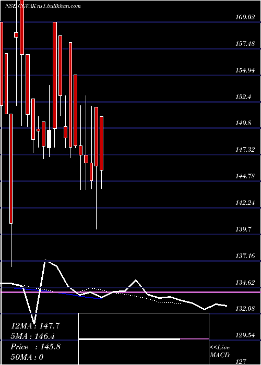Click the 154.94 price axis label
This screenshot has width=261, height=365.
245,70
